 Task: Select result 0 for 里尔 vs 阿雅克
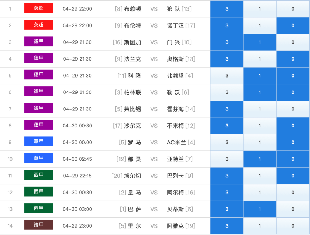293,226
